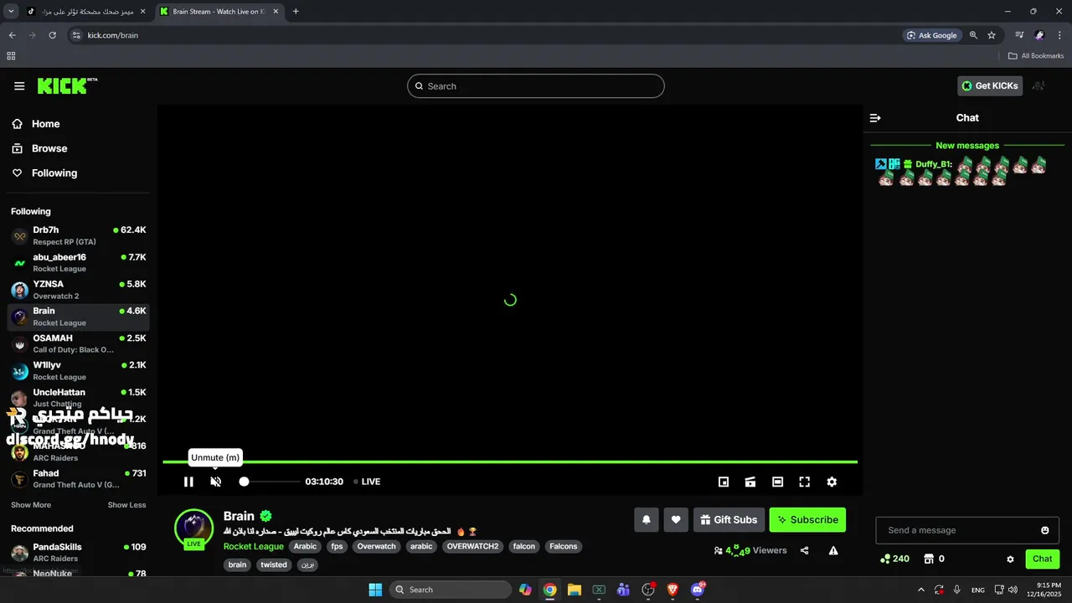Enable picture-in-picture mini player
The height and width of the screenshot is (603, 1072).
[724, 482]
